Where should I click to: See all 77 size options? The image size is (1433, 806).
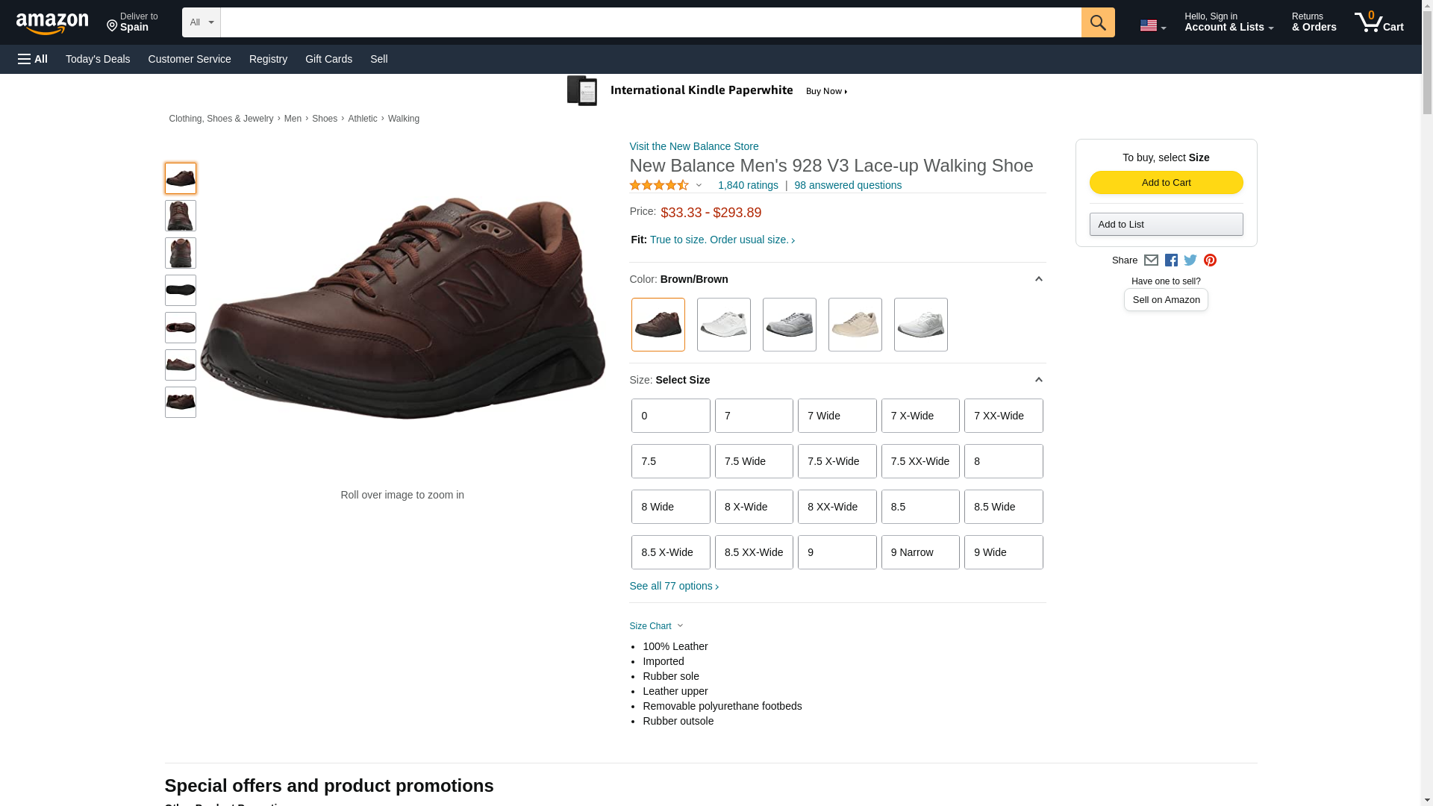pyautogui.click(x=674, y=587)
